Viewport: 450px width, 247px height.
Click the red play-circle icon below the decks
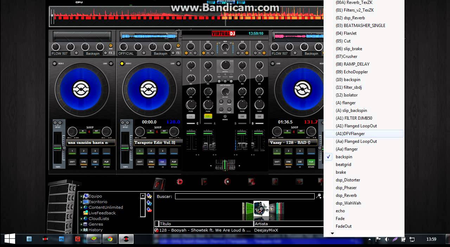tap(180, 182)
